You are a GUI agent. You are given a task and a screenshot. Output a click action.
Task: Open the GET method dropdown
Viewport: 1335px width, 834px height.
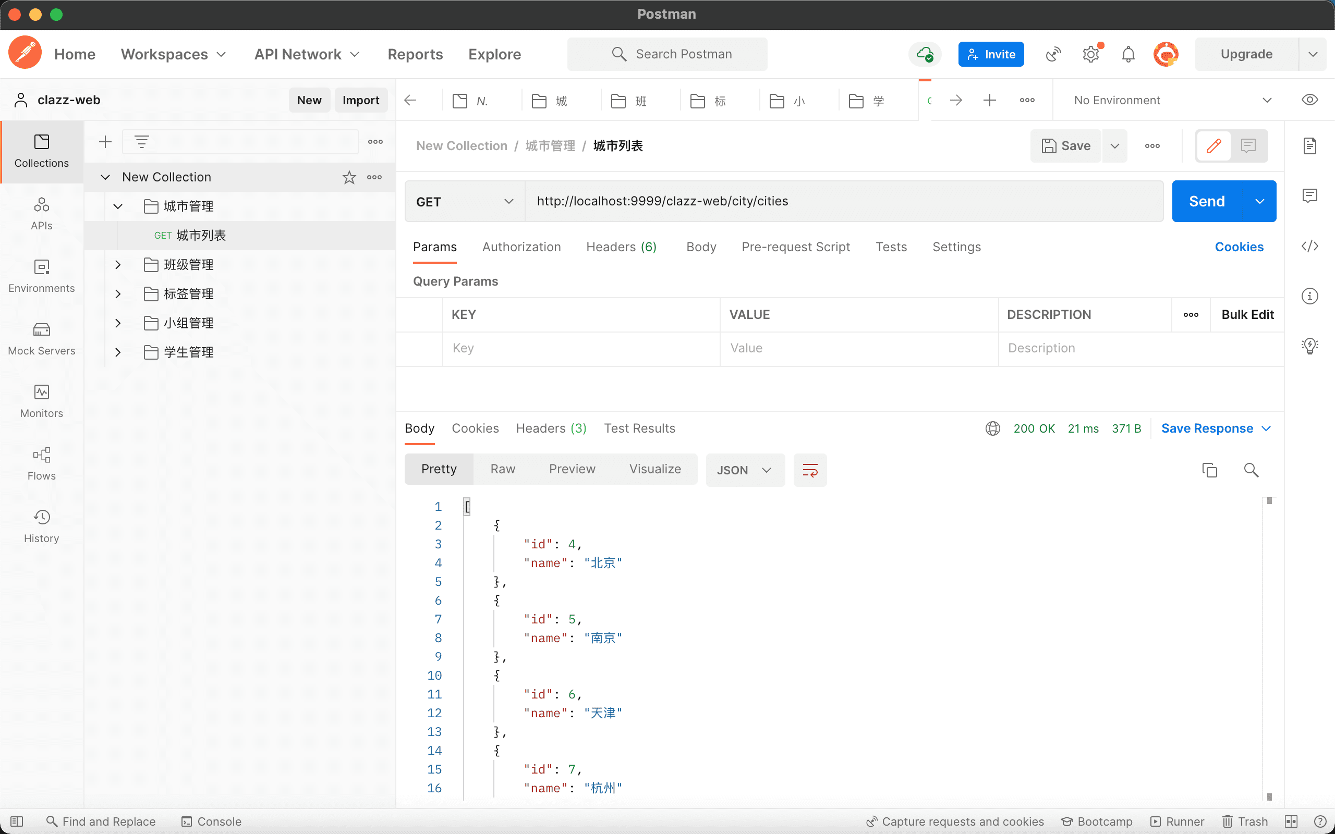pyautogui.click(x=465, y=202)
